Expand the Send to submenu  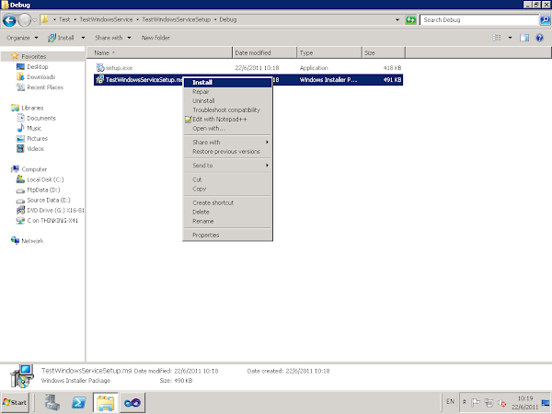click(228, 166)
